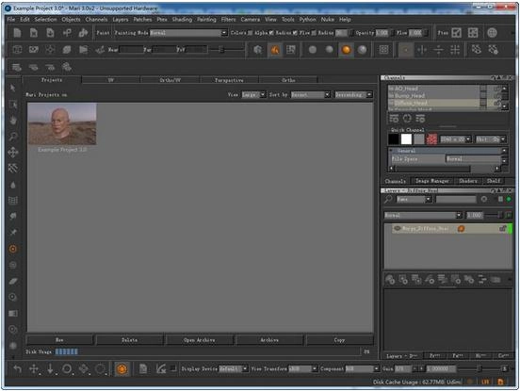Expand the layer blend mode dropdown
The width and height of the screenshot is (520, 391).
423,215
